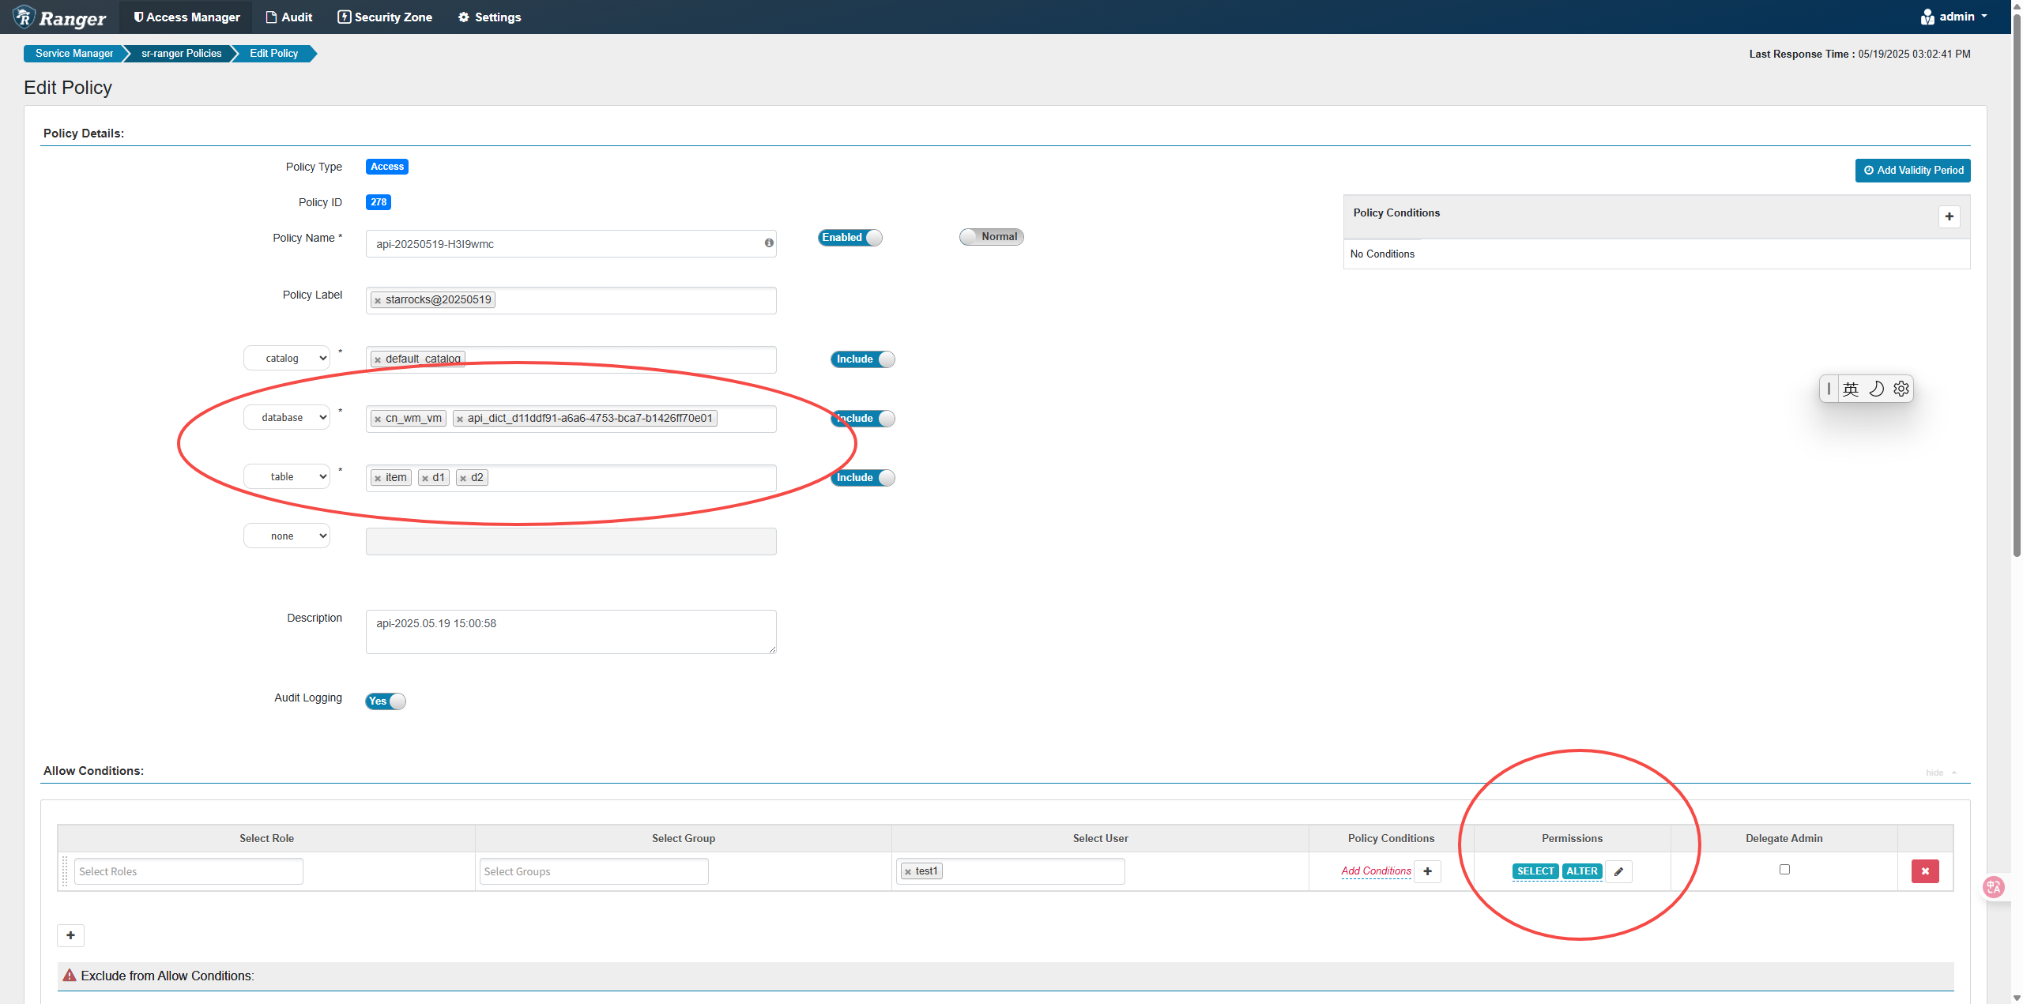Click the SELECT permission badge
The image size is (2023, 1004).
[x=1535, y=871]
